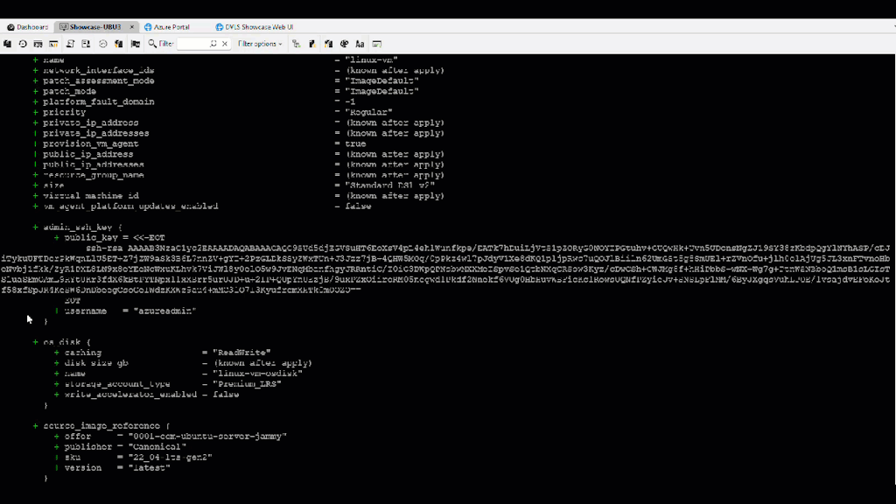The width and height of the screenshot is (896, 504).
Task: Click the colored flag icon beside Filter options
Action: 328,44
